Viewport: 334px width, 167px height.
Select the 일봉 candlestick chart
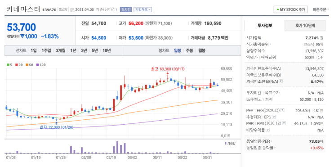(178, 51)
